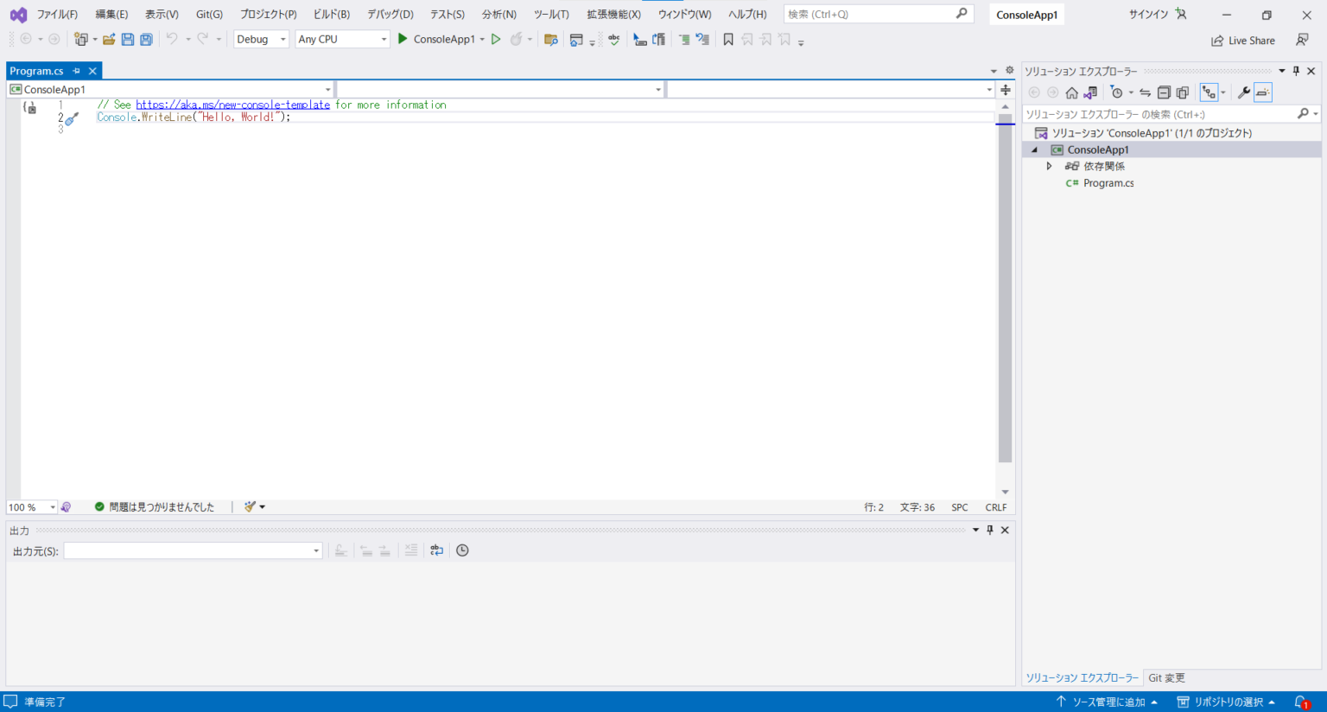Toggle word wrap in the output pane
Screen dimensions: 1327x712
tap(436, 550)
